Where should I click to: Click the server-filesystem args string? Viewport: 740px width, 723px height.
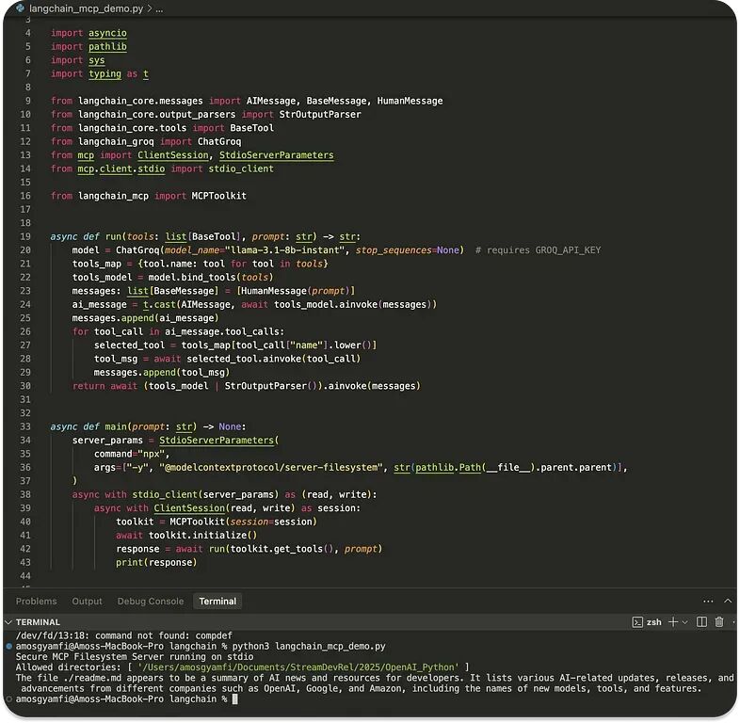(x=271, y=468)
